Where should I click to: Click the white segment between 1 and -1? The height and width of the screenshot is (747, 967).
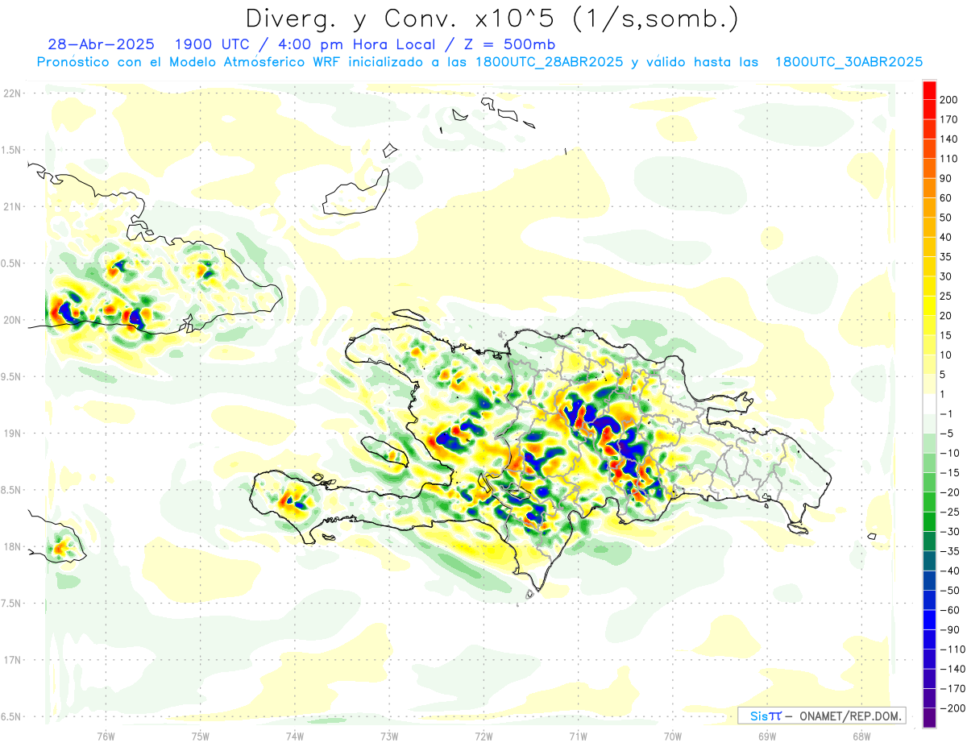929,404
